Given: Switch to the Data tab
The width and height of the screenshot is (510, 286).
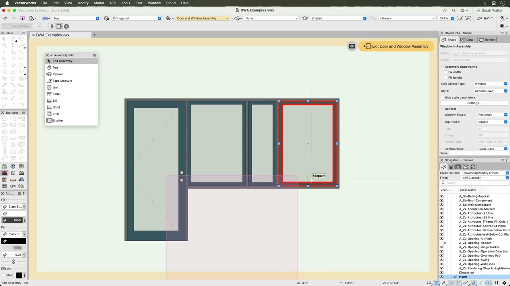Looking at the screenshot, I should point(467,40).
